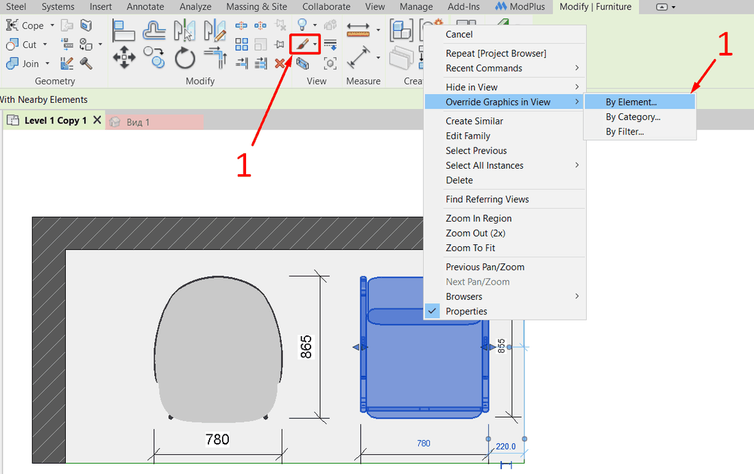
Task: Click the Hide in View lightbulb icon
Action: (302, 25)
